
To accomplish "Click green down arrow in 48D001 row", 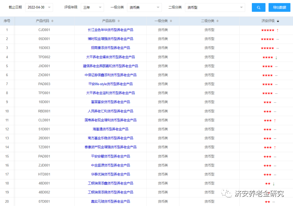I will [273, 184].
